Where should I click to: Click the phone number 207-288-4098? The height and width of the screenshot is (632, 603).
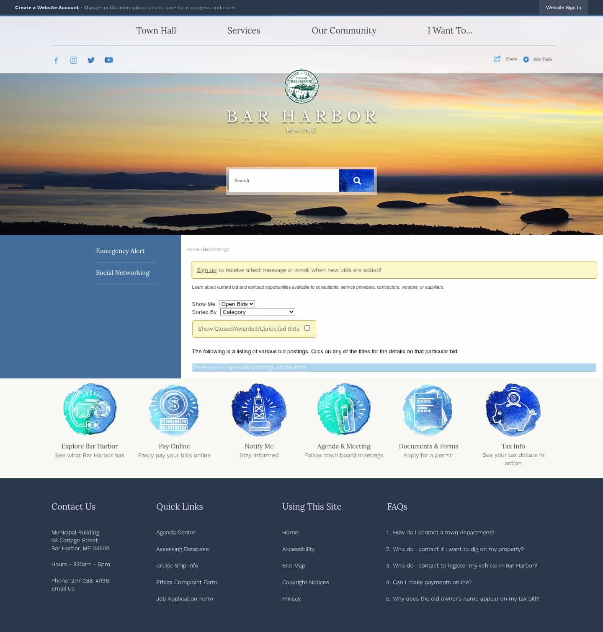click(x=90, y=580)
